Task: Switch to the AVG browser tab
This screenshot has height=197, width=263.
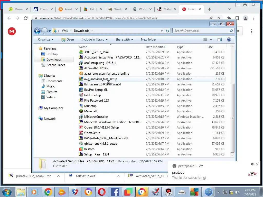Action: [93, 9]
